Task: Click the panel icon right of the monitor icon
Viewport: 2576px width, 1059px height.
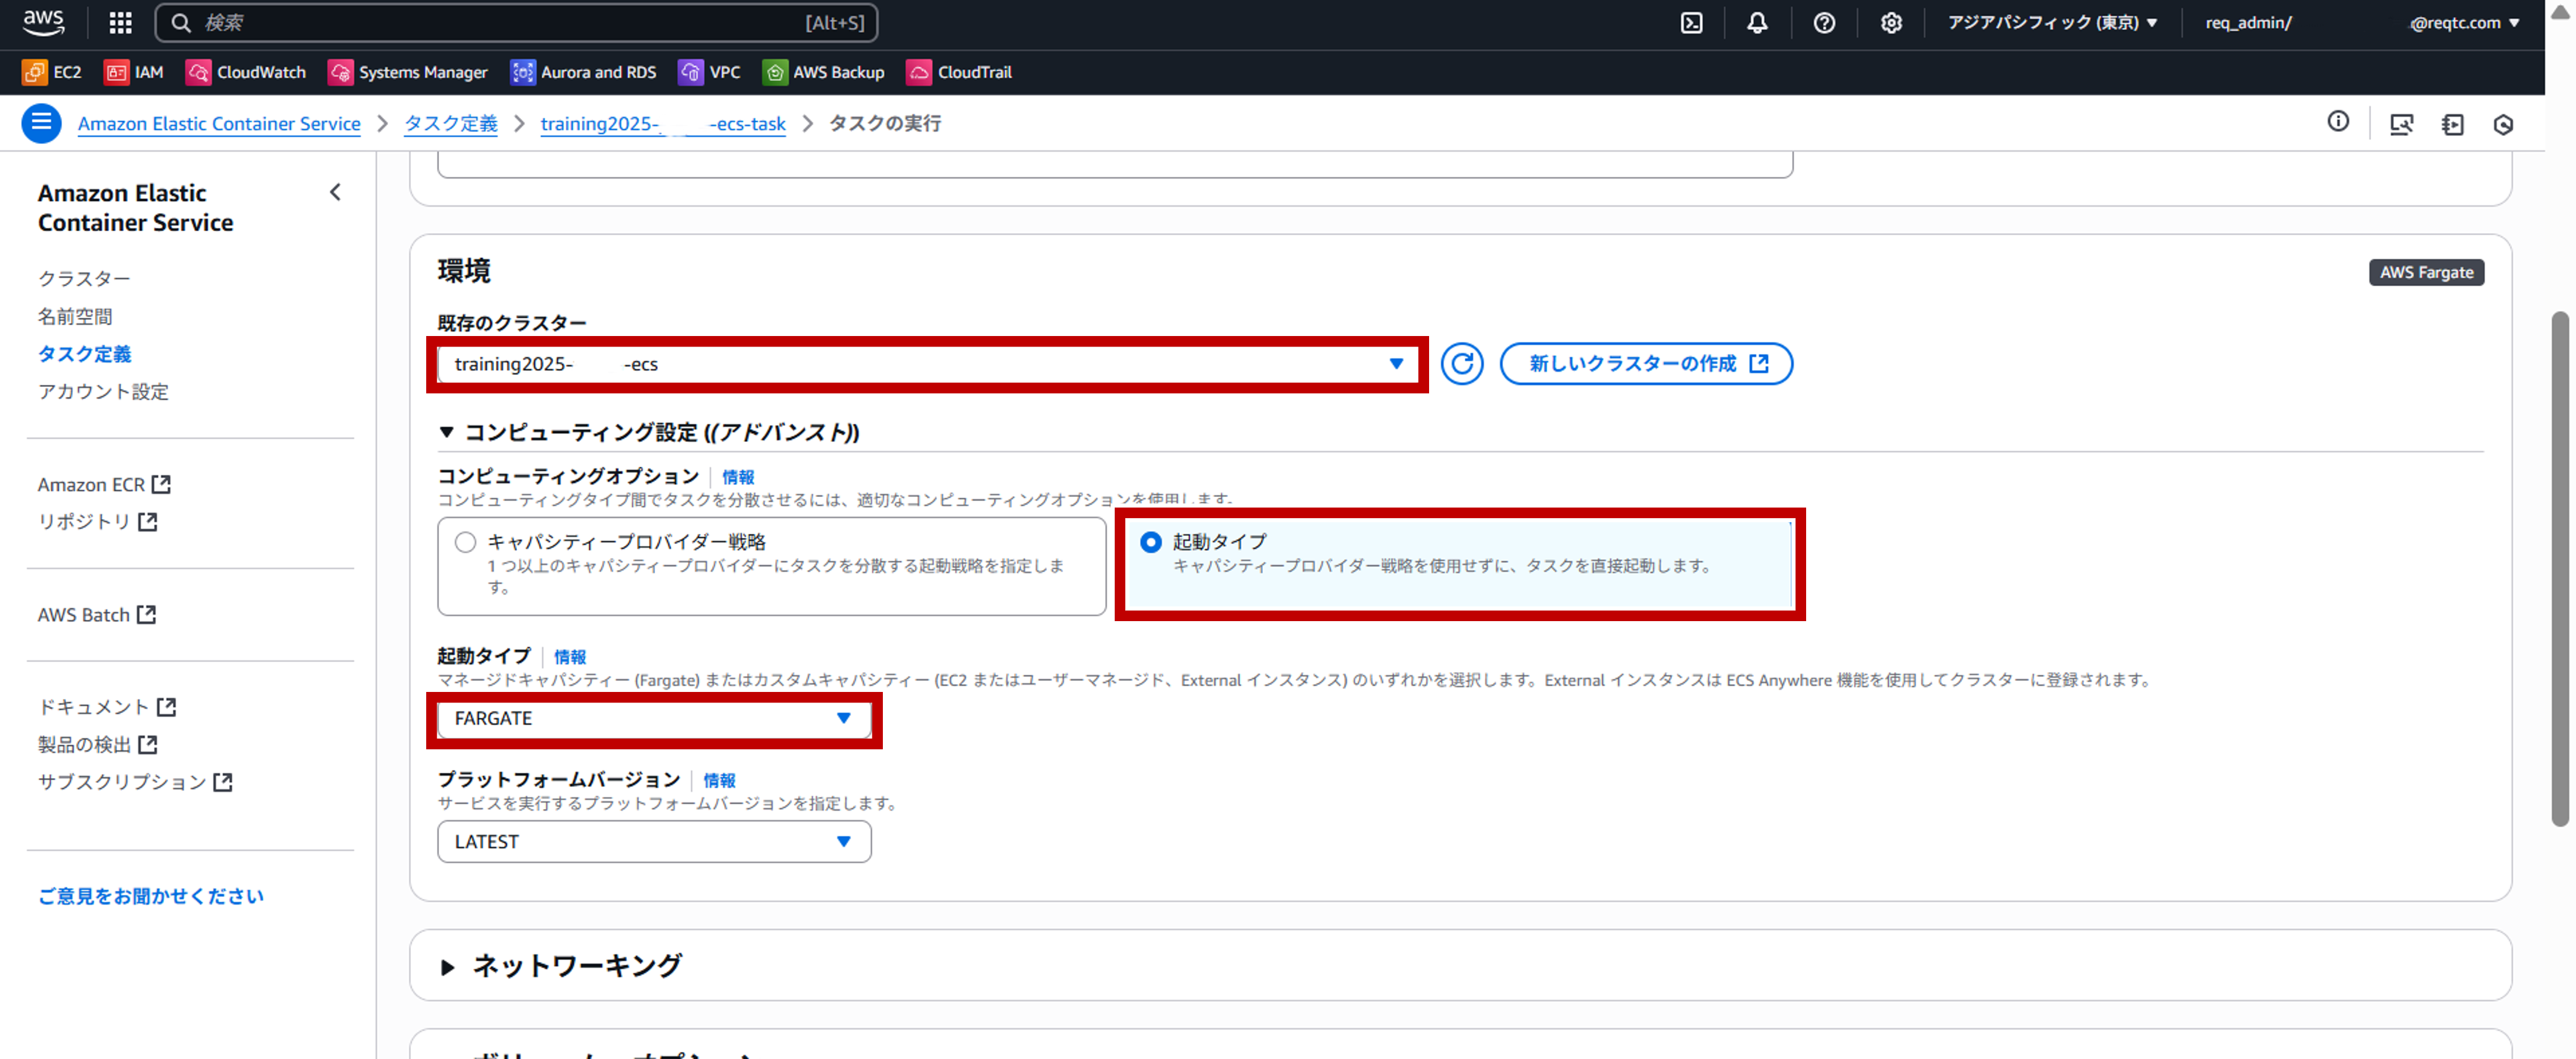Action: tap(2452, 124)
